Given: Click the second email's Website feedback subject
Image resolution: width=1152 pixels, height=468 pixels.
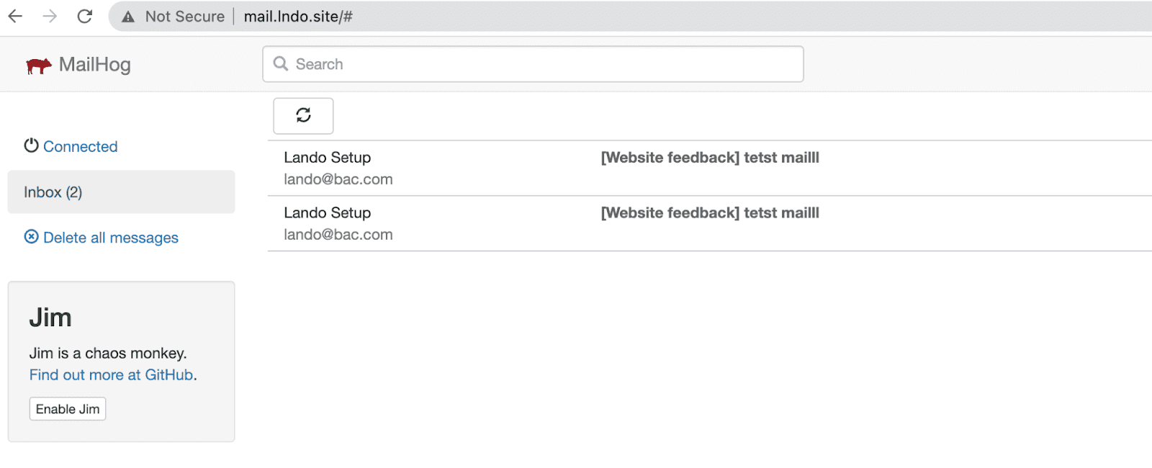Looking at the screenshot, I should point(710,213).
